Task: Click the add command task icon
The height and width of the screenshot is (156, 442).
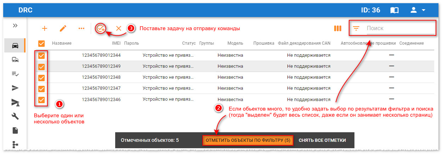Action: point(101,28)
